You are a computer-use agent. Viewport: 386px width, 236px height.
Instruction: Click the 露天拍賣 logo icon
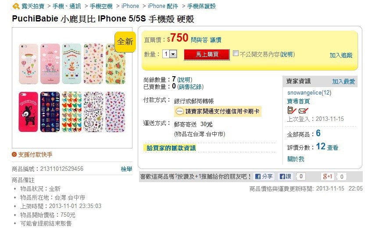click(x=16, y=6)
